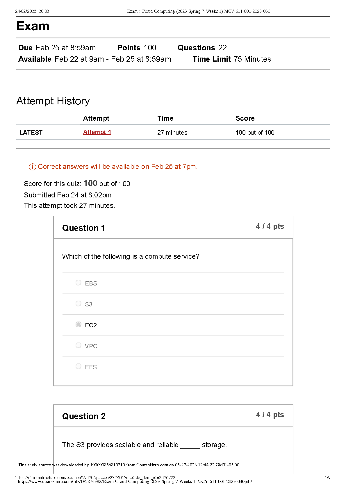Click the Question 1 points score
The width and height of the screenshot is (346, 489).
[x=270, y=226]
